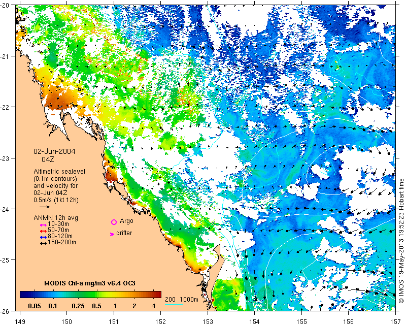Click the '0.1' colorbar value

pyautogui.click(x=53, y=306)
